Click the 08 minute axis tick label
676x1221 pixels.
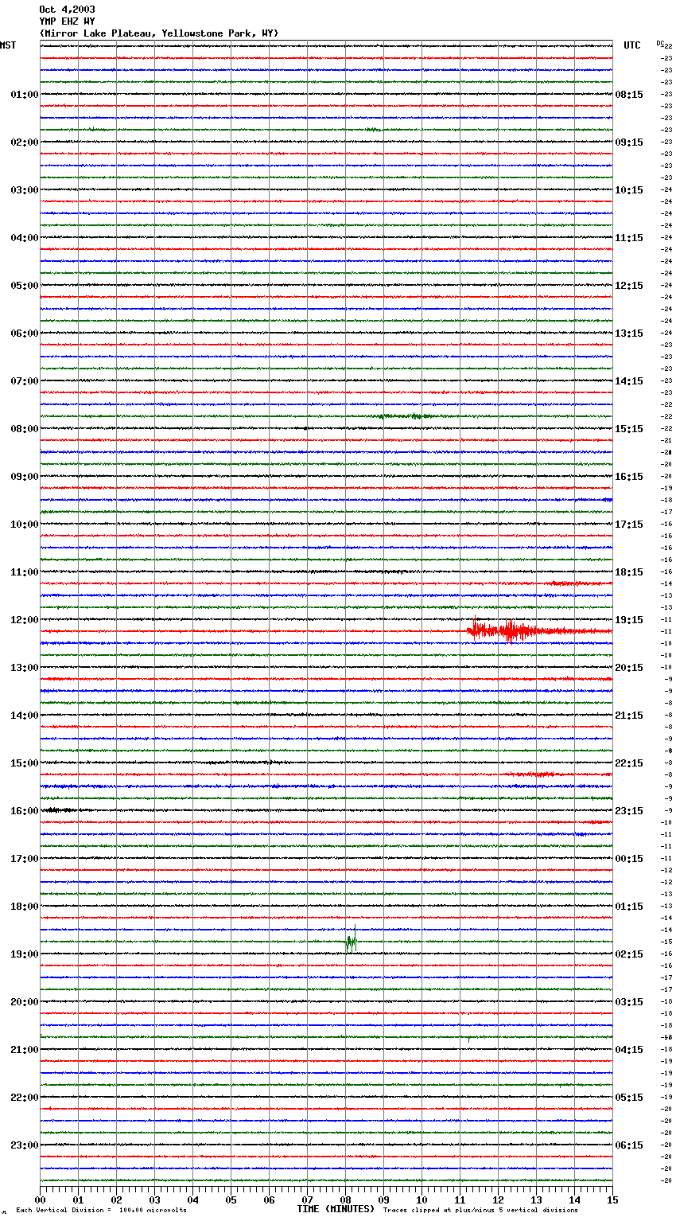tap(346, 1200)
